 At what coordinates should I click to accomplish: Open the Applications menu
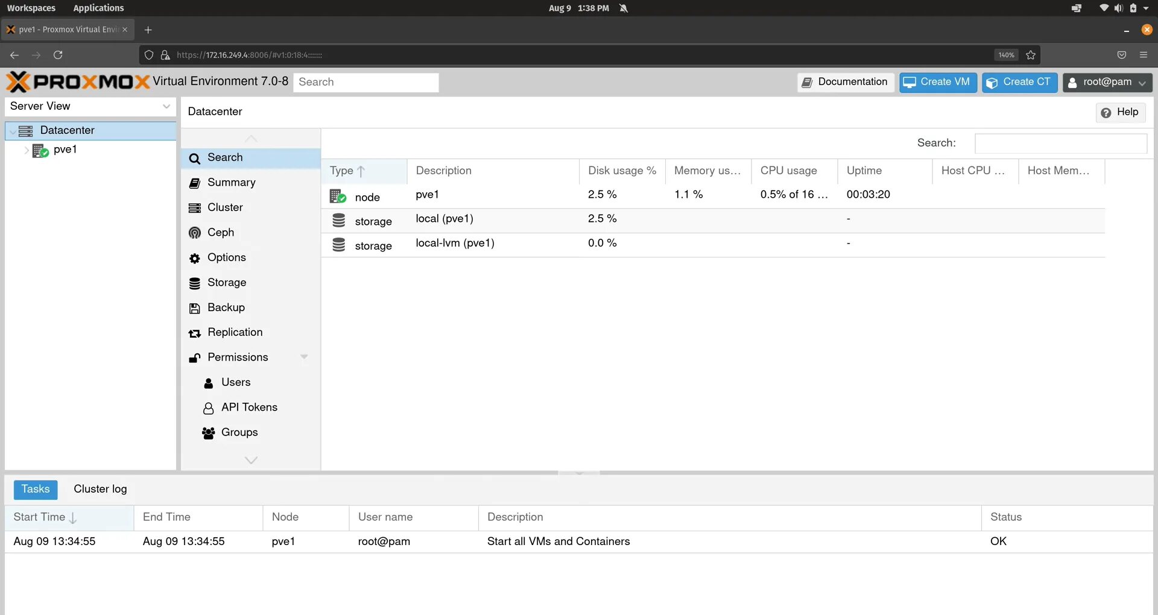pos(98,8)
